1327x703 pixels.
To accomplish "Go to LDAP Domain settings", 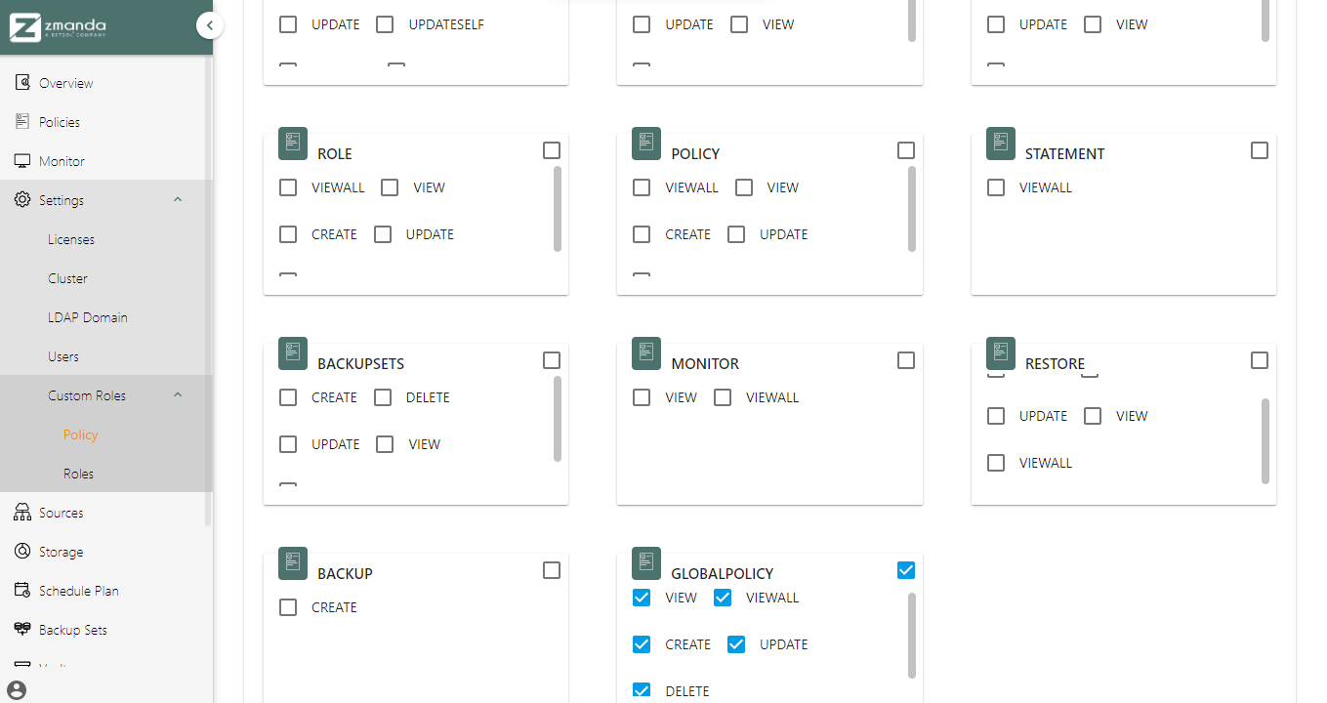I will coord(88,317).
